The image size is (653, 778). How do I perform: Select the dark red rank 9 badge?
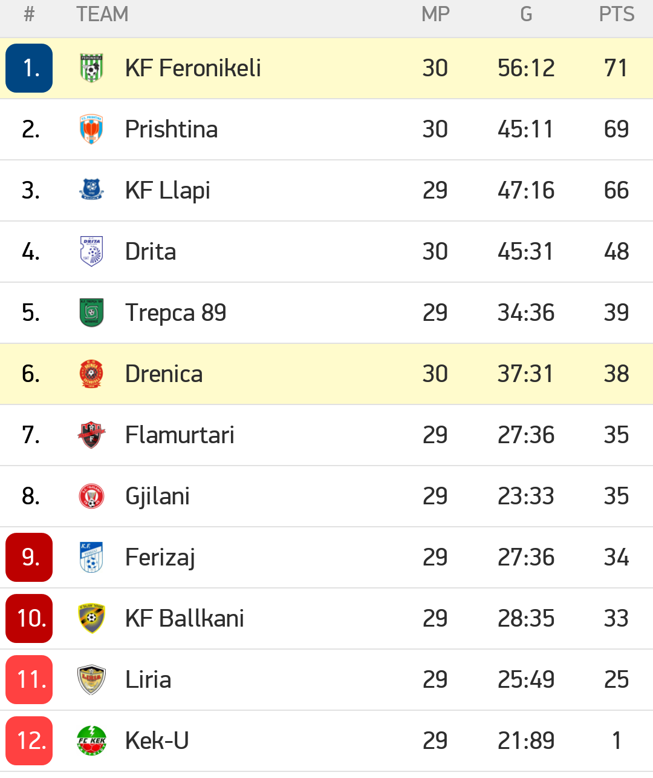29,557
